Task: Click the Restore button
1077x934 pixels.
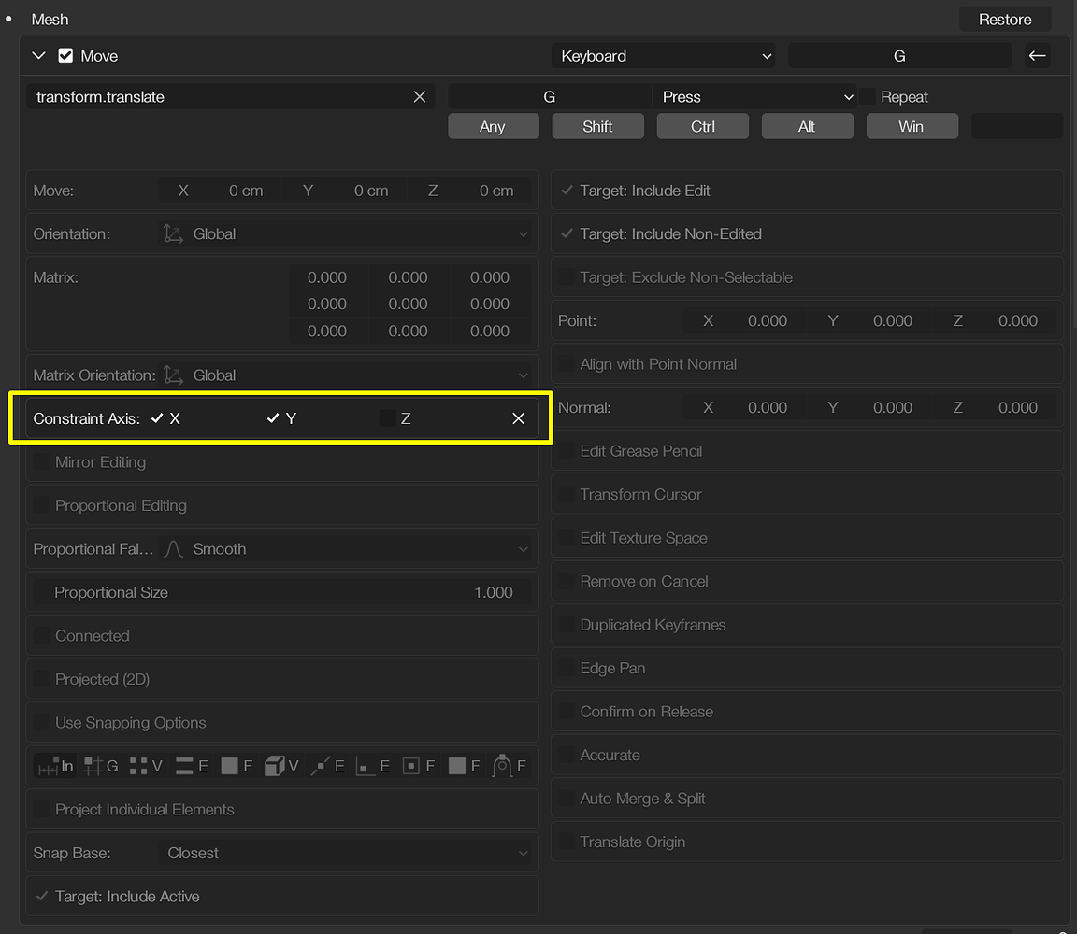Action: point(1005,20)
